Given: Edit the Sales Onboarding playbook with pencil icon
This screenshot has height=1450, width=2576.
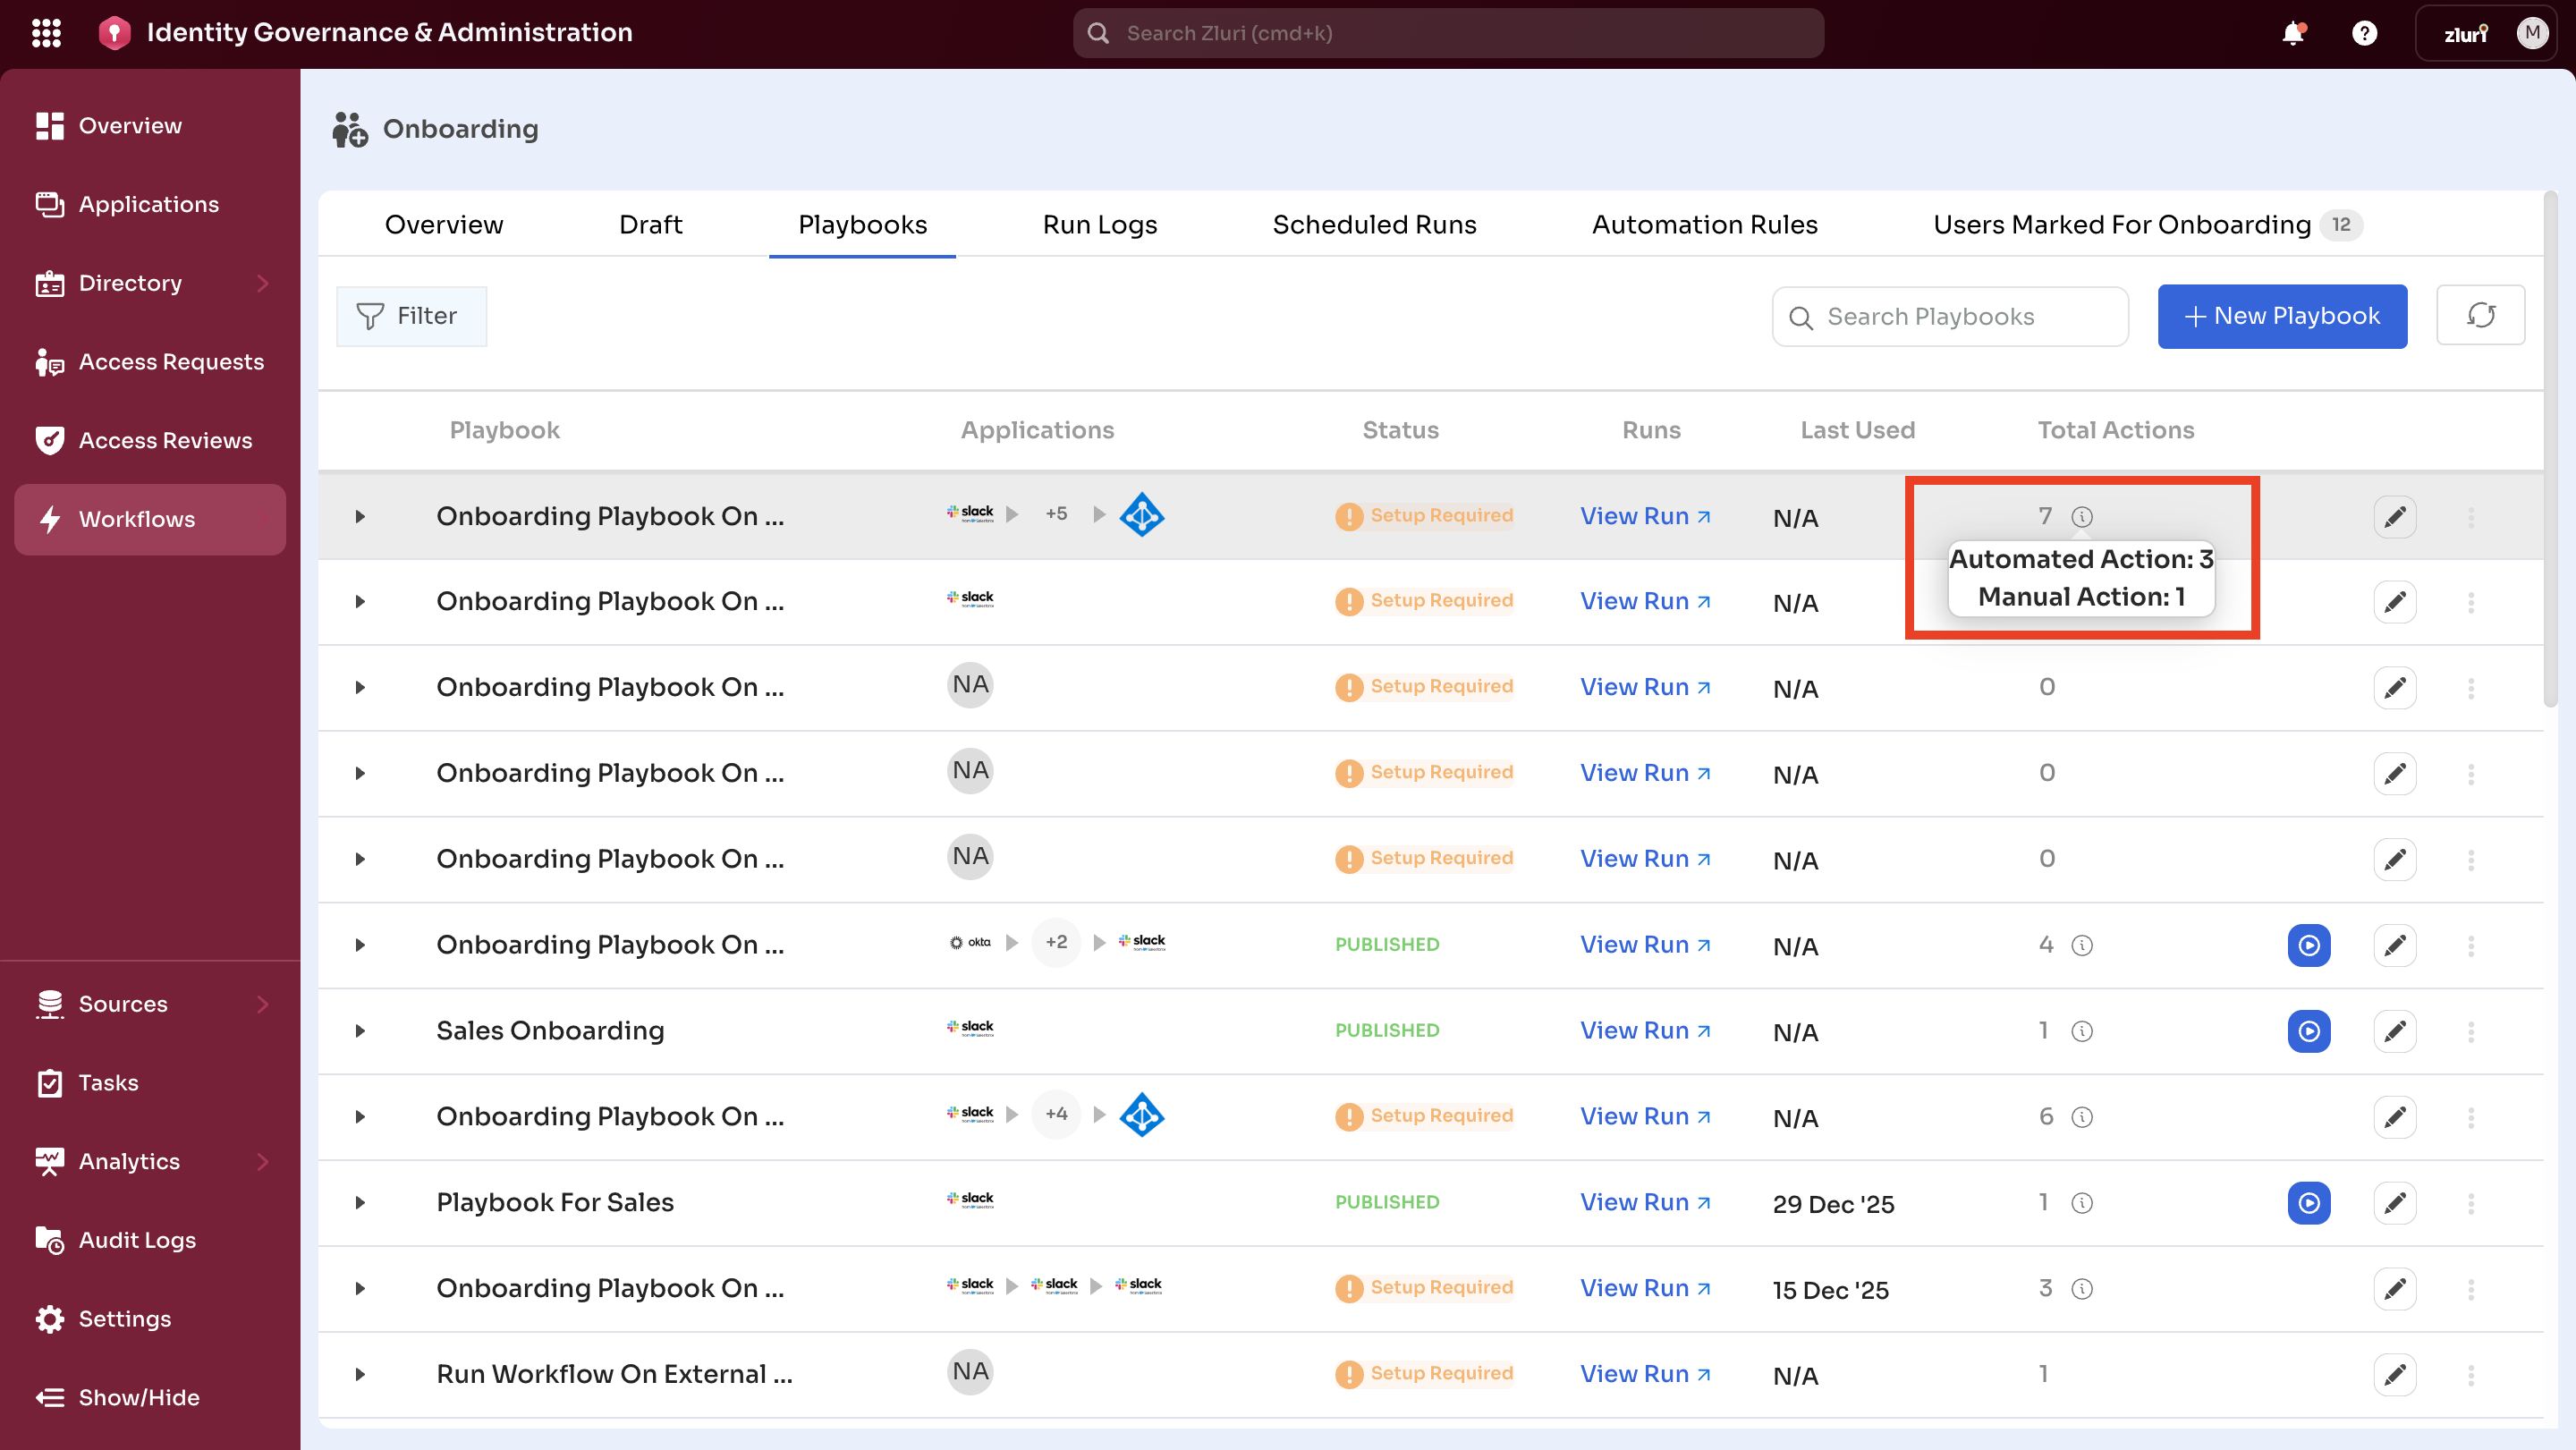Looking at the screenshot, I should point(2395,1030).
